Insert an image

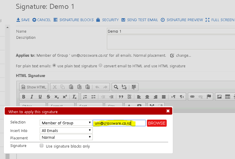pos(219,97)
